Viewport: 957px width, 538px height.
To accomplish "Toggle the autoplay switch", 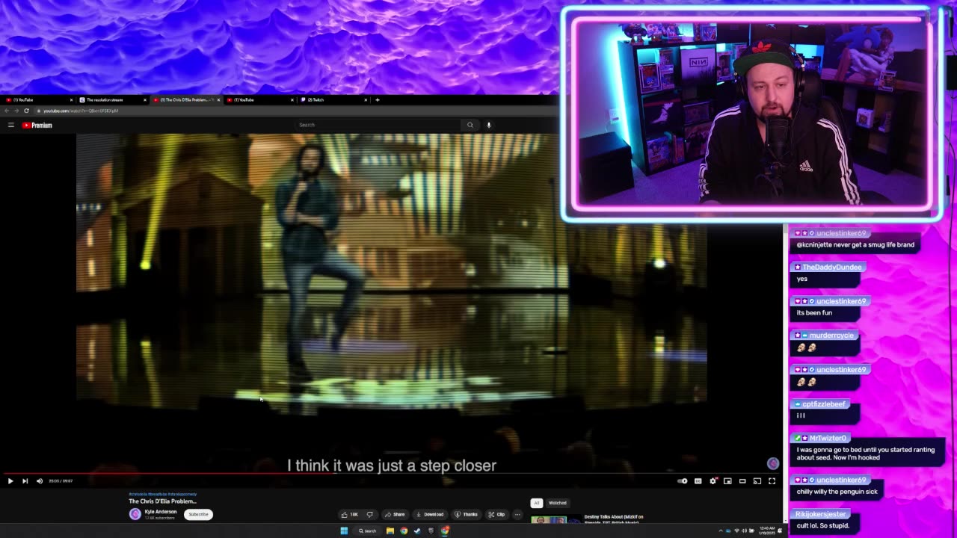I will click(683, 481).
